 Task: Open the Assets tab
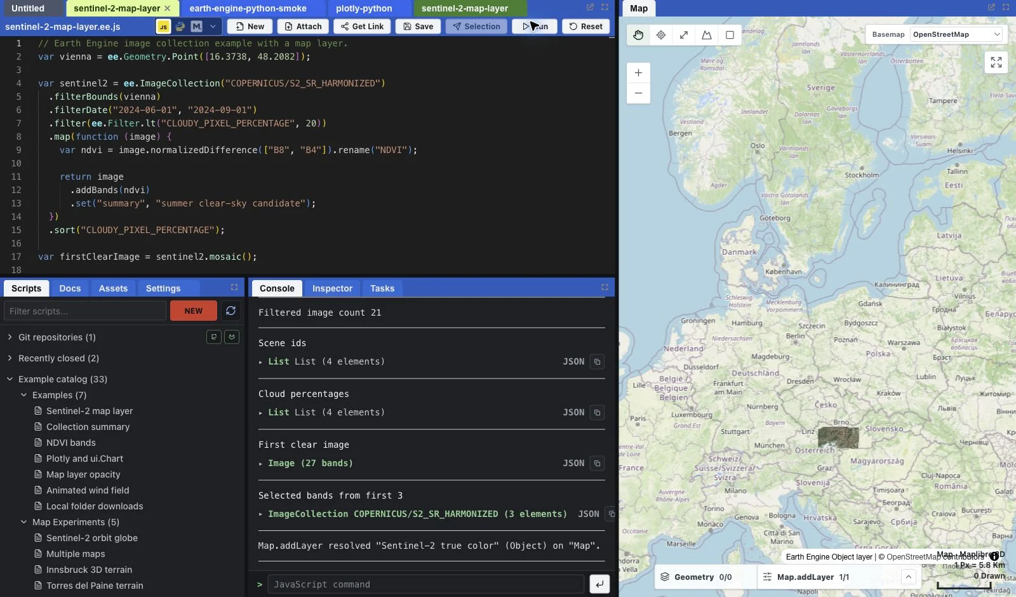click(113, 288)
